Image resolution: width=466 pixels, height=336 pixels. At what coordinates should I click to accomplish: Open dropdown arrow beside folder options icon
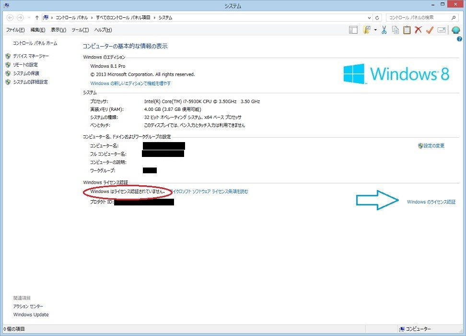click(375, 30)
